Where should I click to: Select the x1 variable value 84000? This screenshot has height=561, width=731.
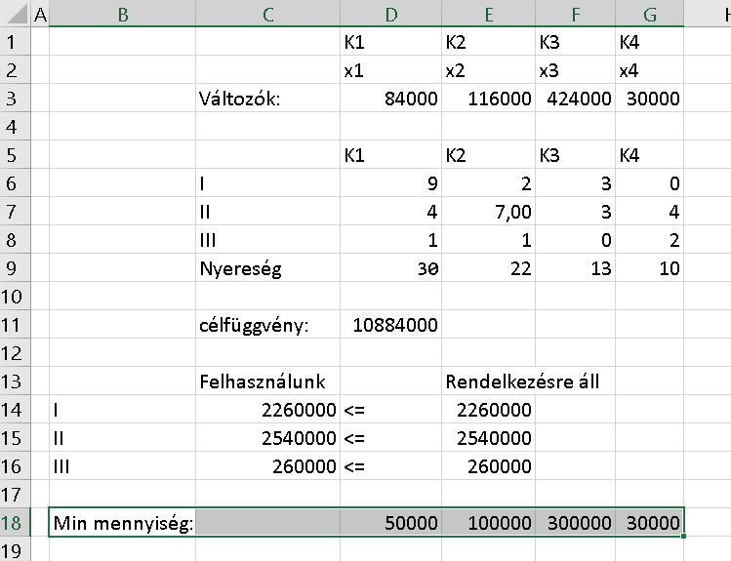tap(390, 100)
